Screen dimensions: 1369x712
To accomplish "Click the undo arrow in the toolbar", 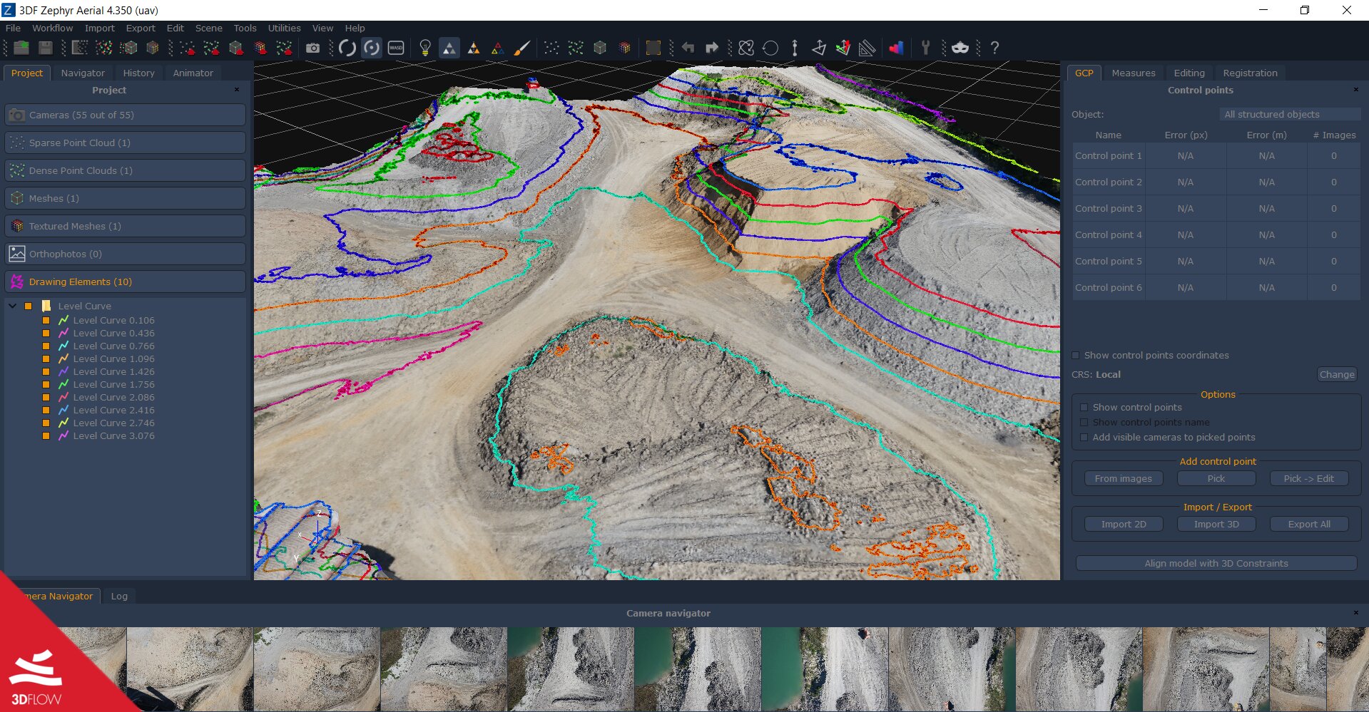I will [x=687, y=48].
